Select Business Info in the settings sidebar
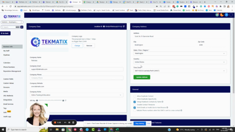The image size is (235, 132). pos(12,47)
